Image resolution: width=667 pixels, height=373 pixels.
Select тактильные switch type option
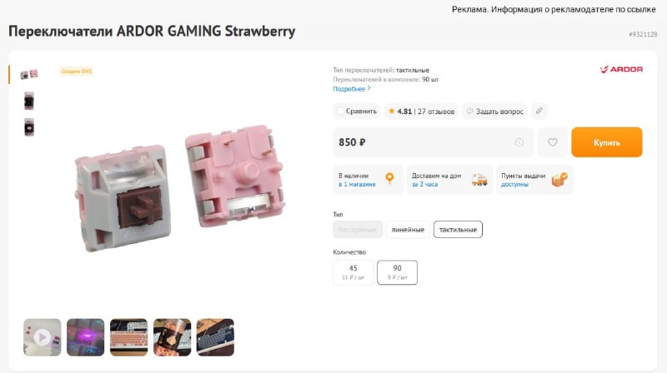pyautogui.click(x=458, y=230)
